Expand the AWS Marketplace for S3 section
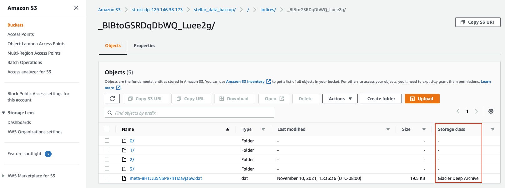 click(3, 176)
